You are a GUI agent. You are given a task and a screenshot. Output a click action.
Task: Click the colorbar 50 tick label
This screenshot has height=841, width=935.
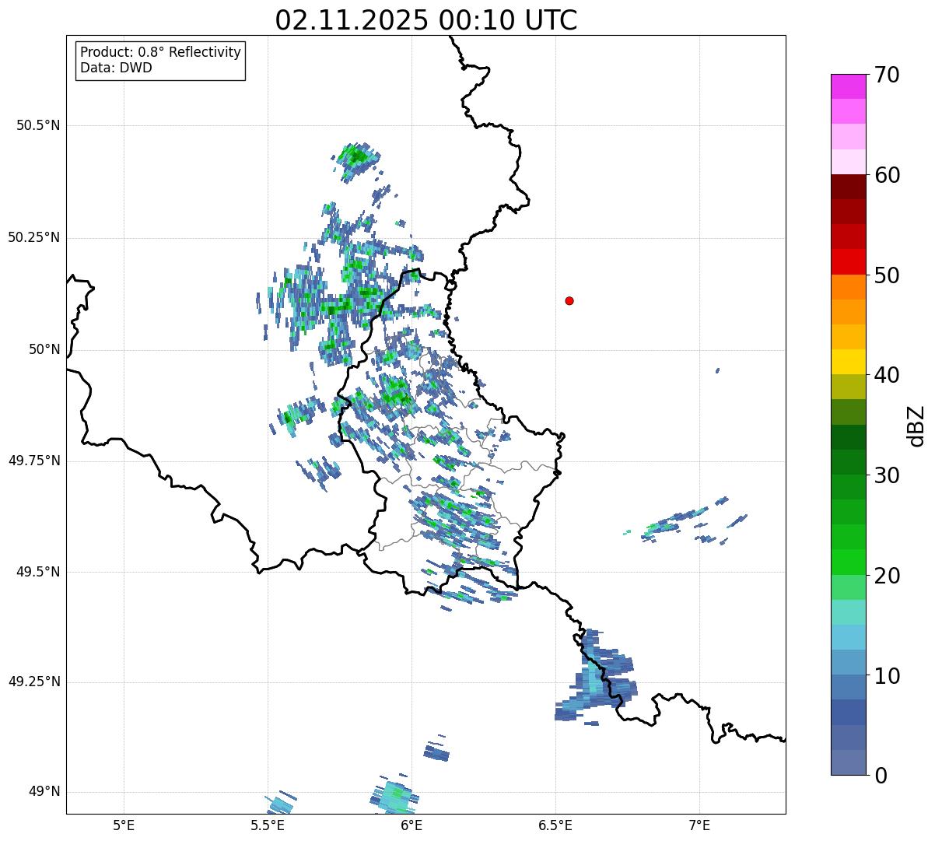[887, 275]
